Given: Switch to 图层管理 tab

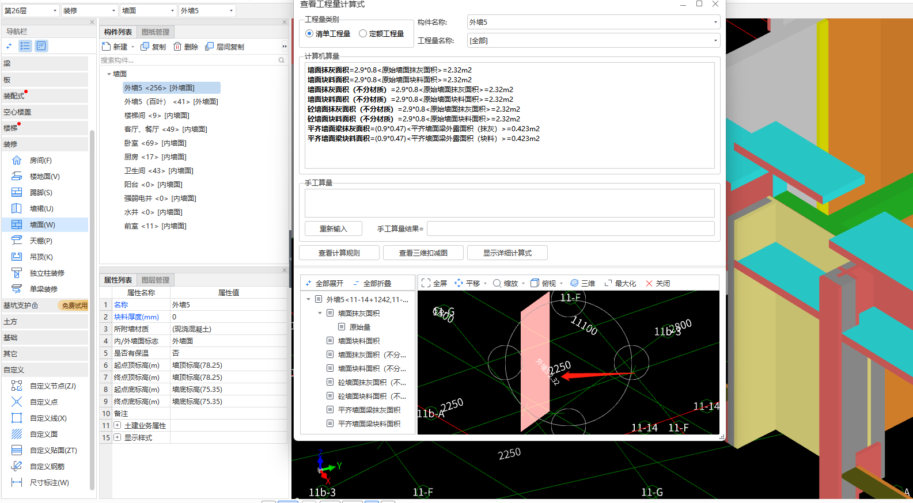Looking at the screenshot, I should 156,280.
